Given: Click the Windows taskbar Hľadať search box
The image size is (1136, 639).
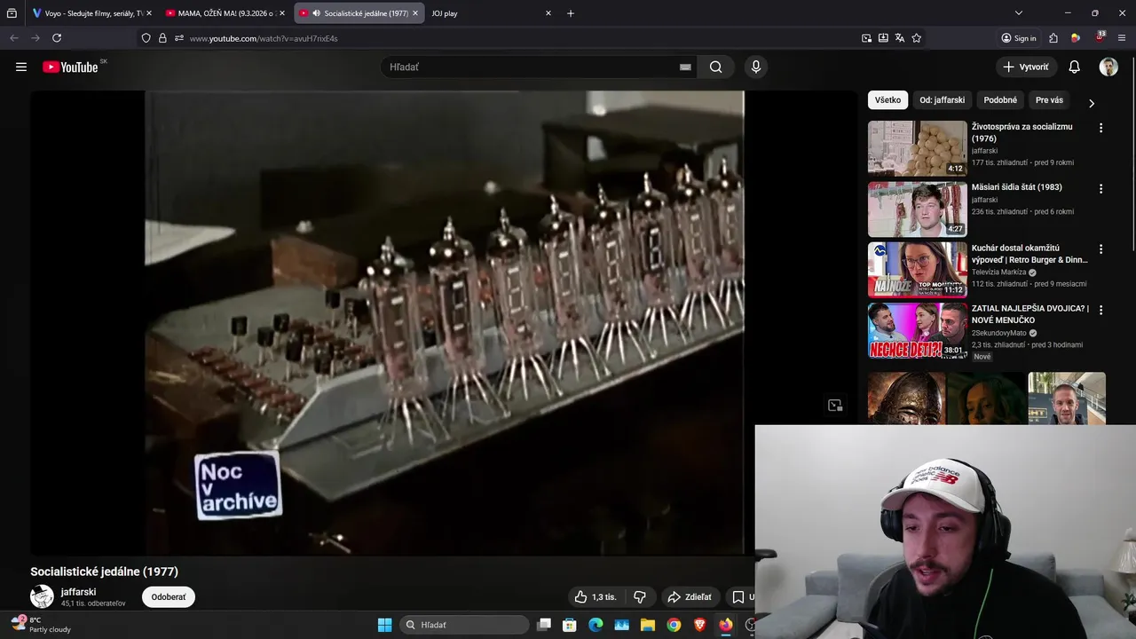Looking at the screenshot, I should pos(465,625).
